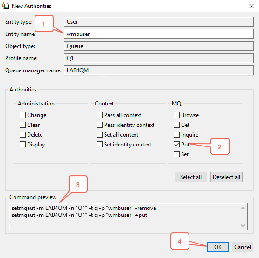Click the Entity type field showing User
The height and width of the screenshot is (258, 259).
pos(159,21)
